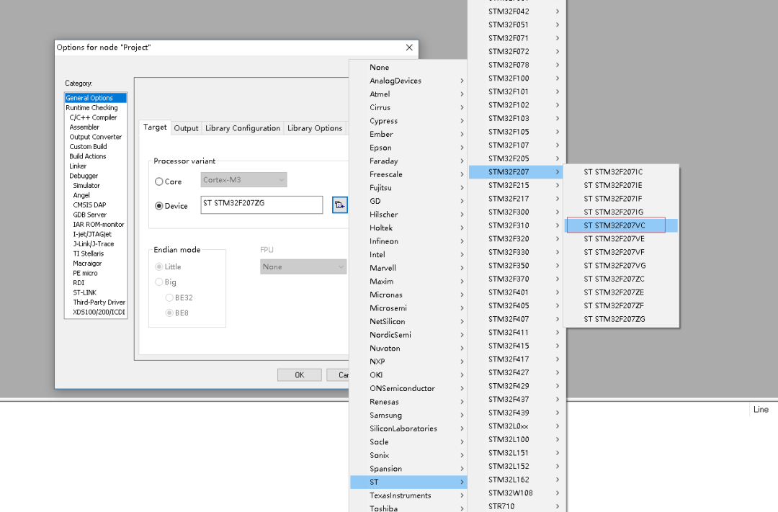This screenshot has width=778, height=512.
Task: Expand Renesas vendor submenu
Action: [x=408, y=402]
